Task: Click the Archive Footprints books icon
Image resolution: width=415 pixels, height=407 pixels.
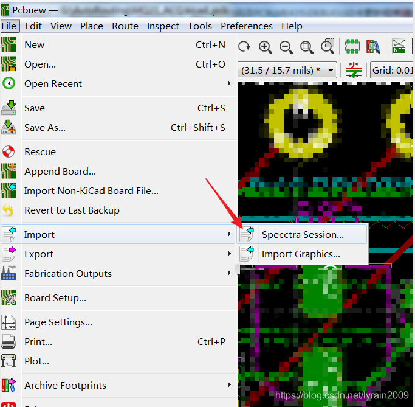Action: (9, 385)
